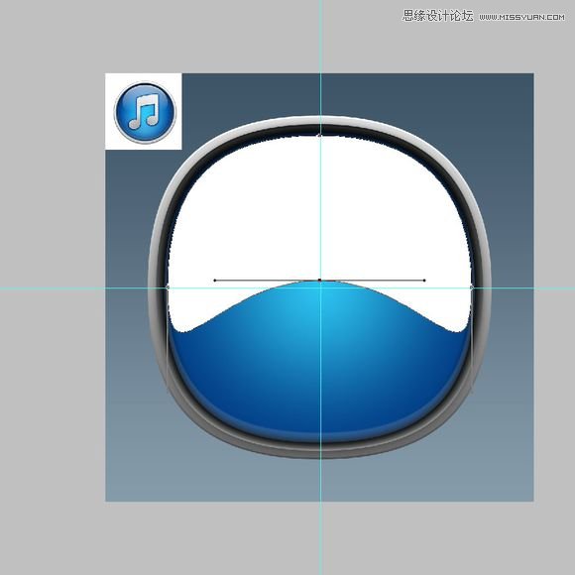Viewport: 575px width, 575px height.
Task: Click the iTunes reference icon thumbnail
Action: click(x=144, y=111)
